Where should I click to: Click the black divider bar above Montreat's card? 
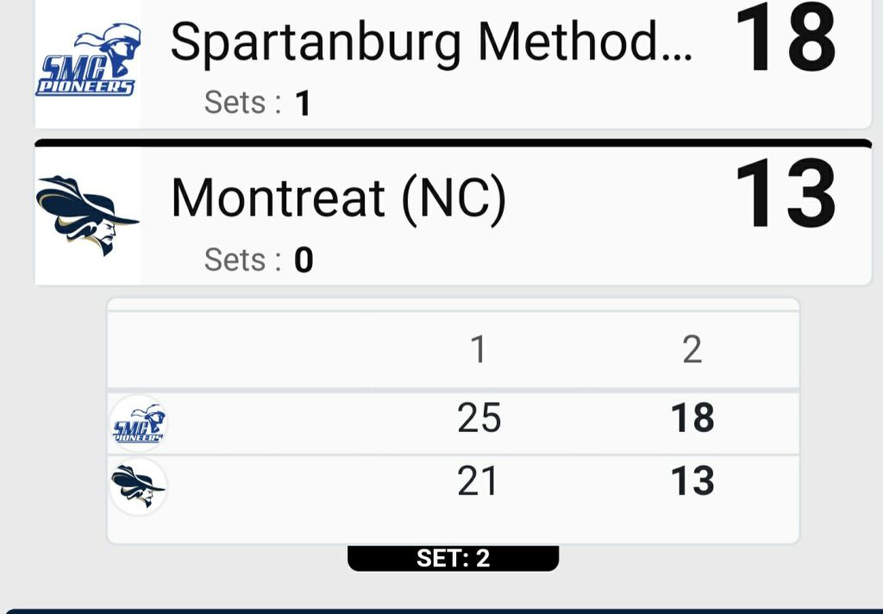tap(453, 143)
